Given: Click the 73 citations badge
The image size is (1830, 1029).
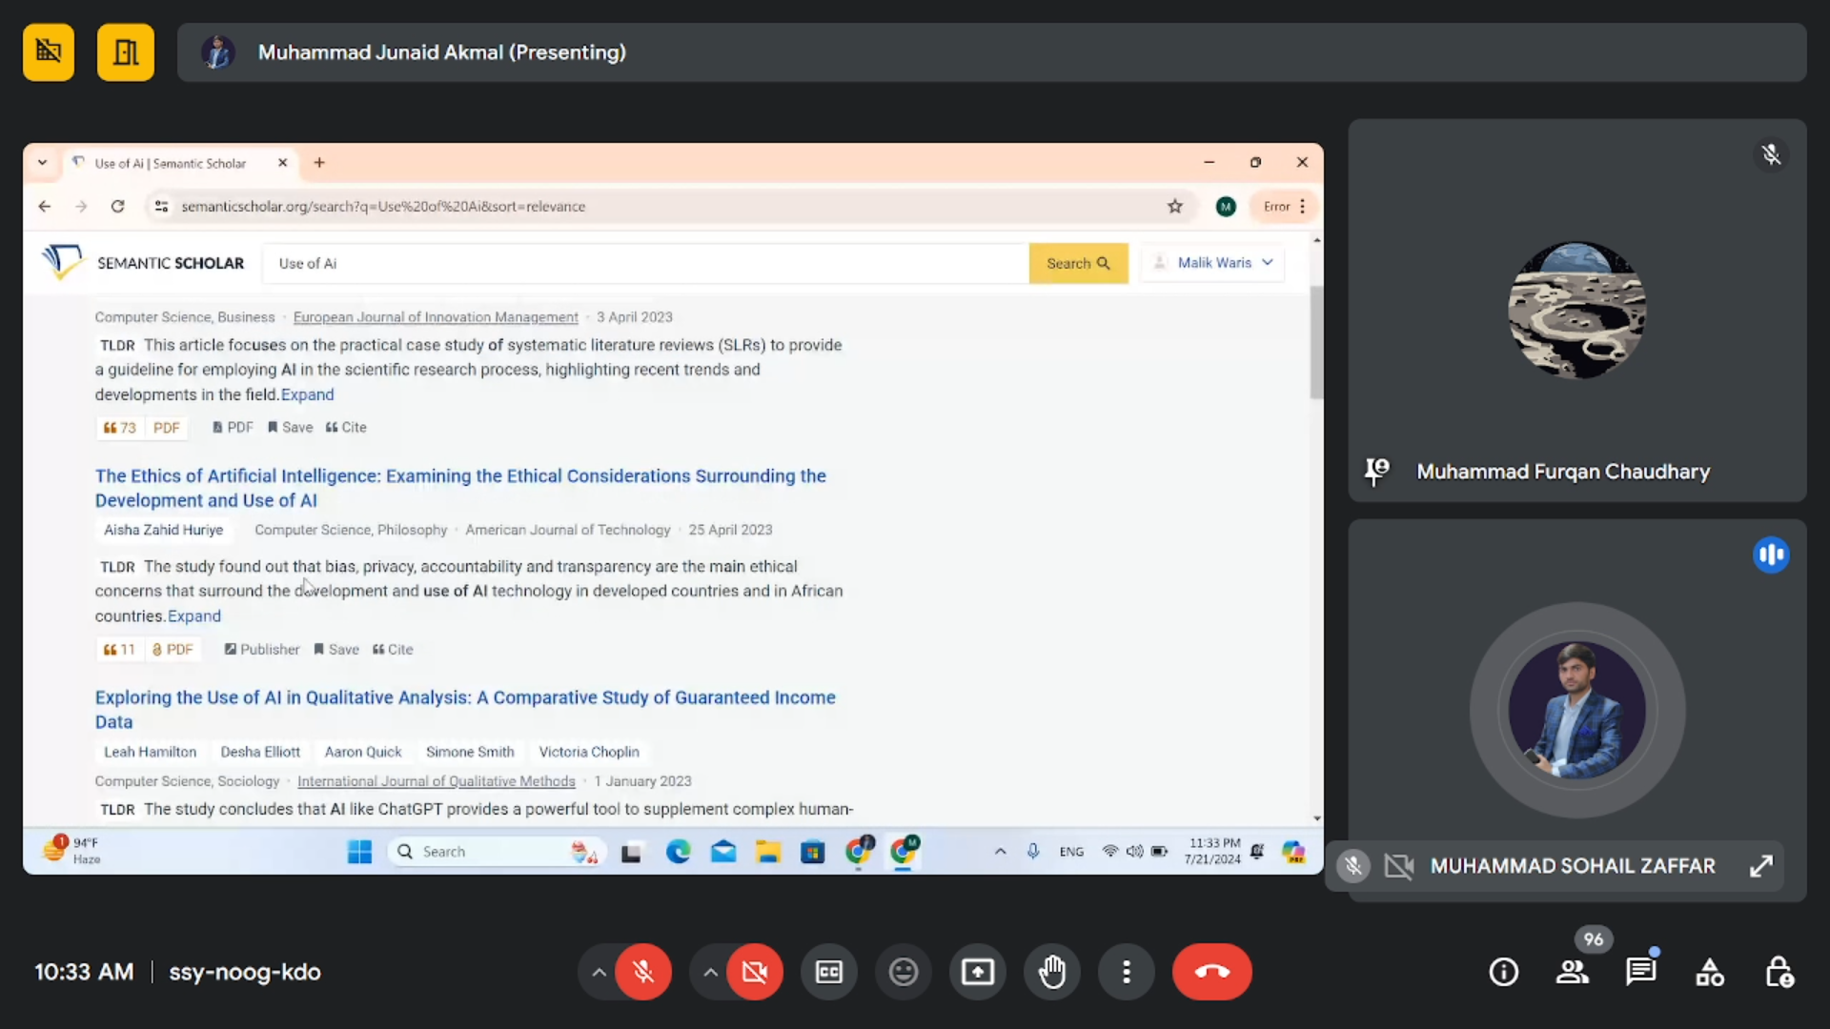Looking at the screenshot, I should click(x=120, y=428).
